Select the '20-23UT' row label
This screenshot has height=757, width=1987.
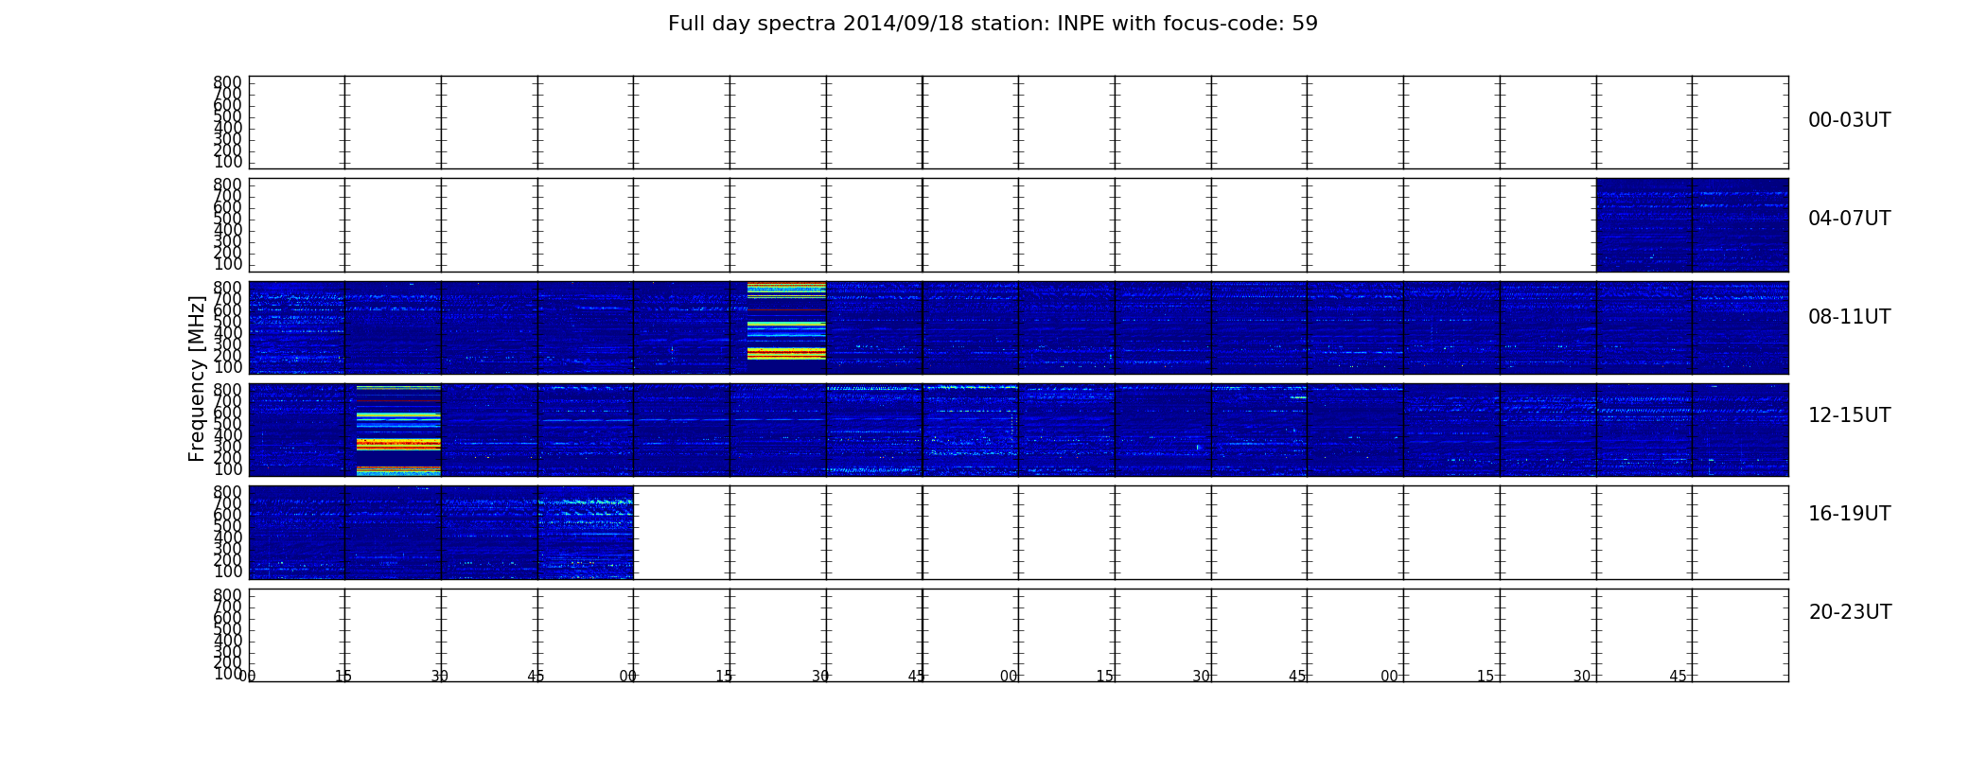point(1850,612)
